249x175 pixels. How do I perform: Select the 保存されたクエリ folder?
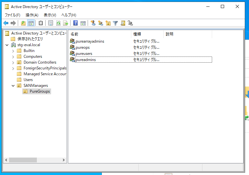(x=30, y=39)
